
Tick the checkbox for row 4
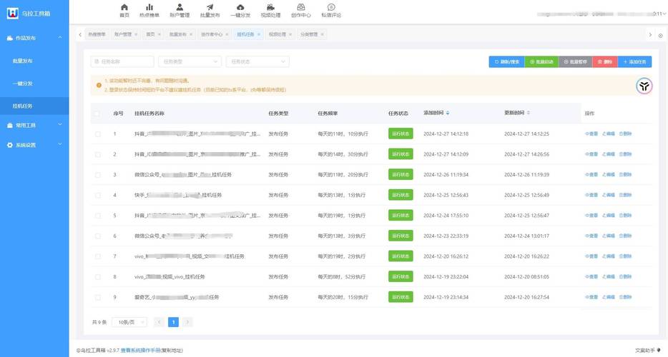click(97, 196)
